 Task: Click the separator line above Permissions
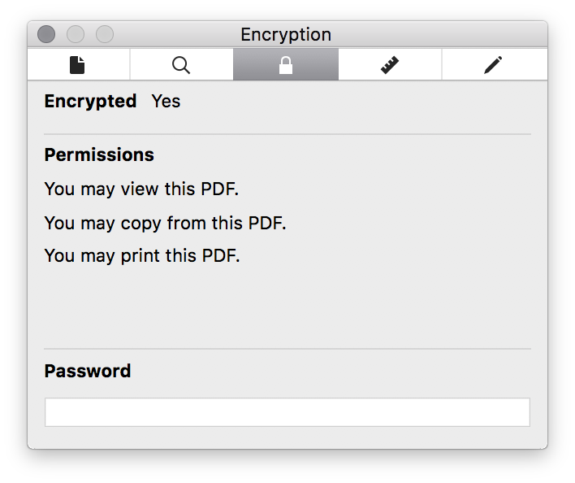pos(287,134)
